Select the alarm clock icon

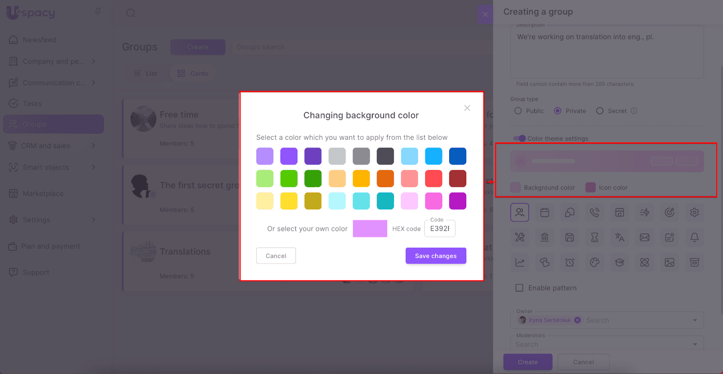(x=569, y=262)
